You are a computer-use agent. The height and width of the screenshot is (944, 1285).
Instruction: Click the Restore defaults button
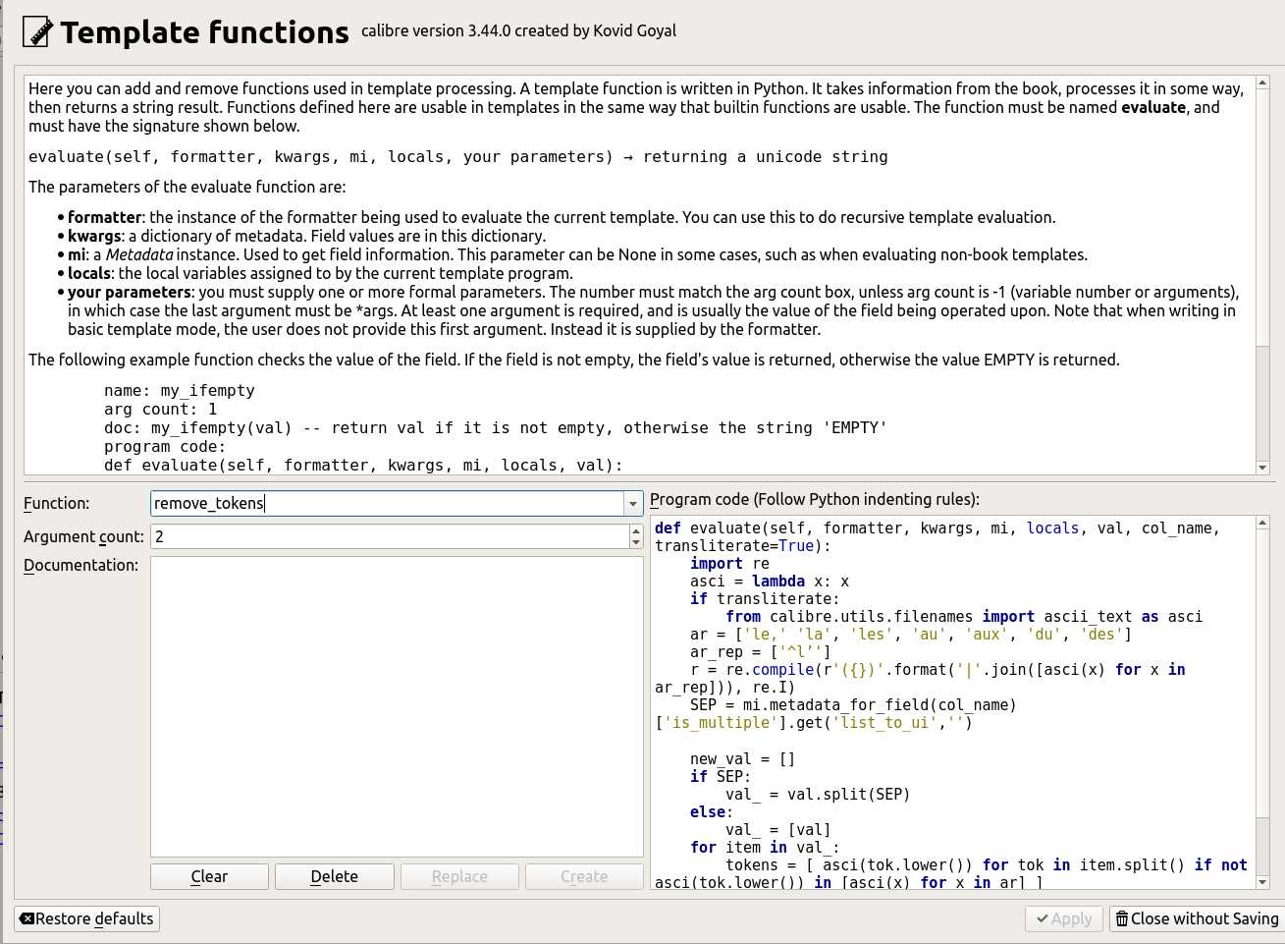pyautogui.click(x=87, y=918)
